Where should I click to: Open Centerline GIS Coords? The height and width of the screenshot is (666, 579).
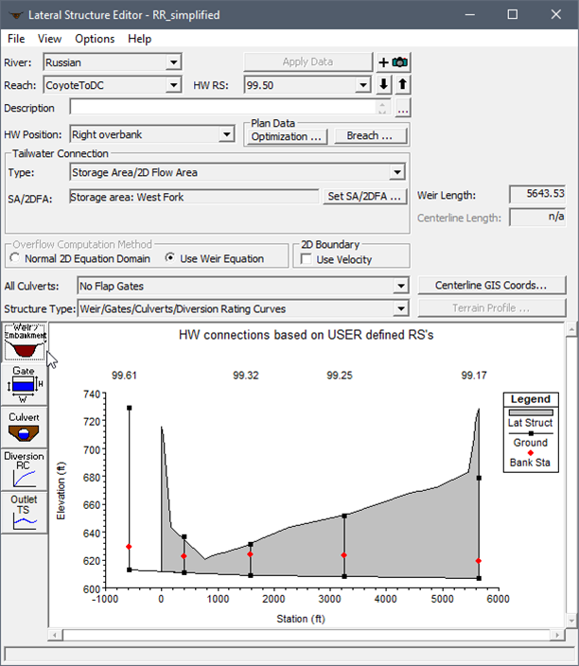[x=492, y=285]
